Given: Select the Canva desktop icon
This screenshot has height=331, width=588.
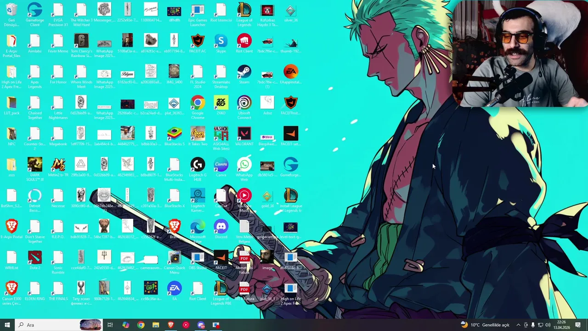Looking at the screenshot, I should [221, 167].
